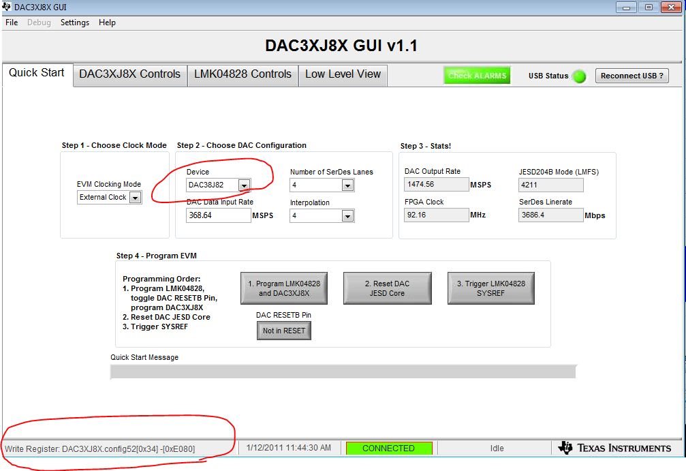
Task: Click the Step 3 - Stats! label
Action: [426, 146]
